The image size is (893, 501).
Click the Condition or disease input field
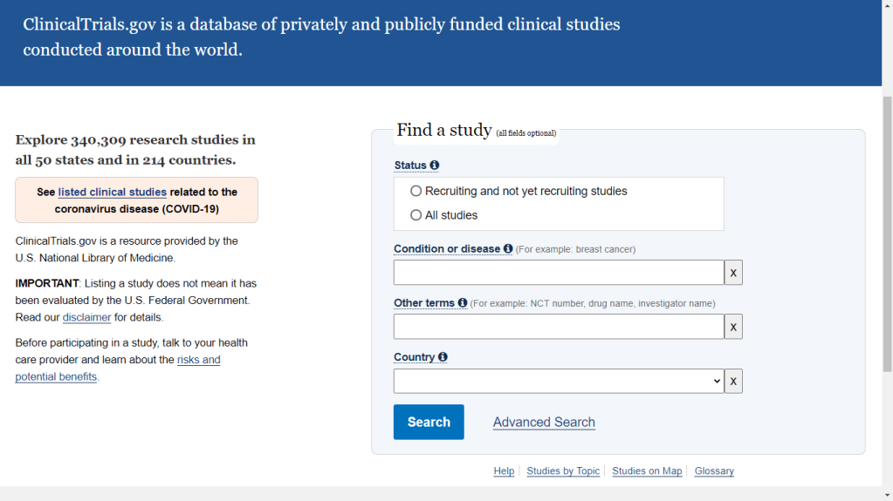pos(559,273)
